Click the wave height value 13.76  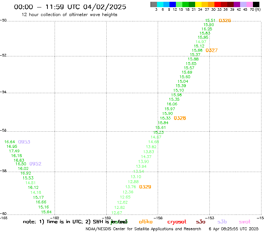pos(131,187)
